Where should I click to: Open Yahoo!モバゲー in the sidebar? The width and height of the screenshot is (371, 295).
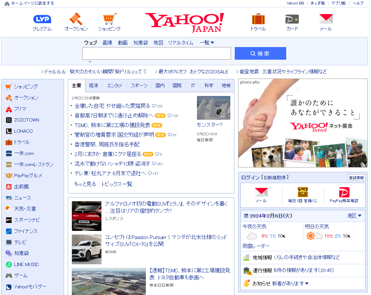30,287
